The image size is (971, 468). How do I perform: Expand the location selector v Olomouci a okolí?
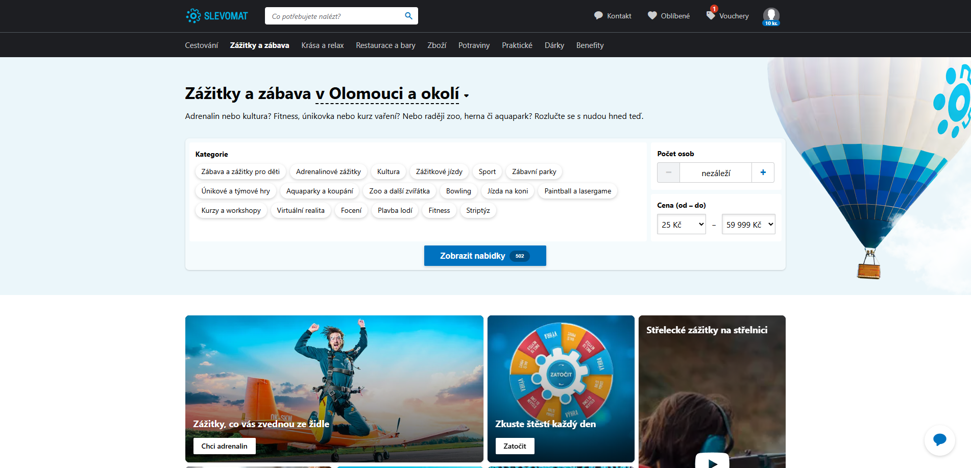[x=392, y=94]
